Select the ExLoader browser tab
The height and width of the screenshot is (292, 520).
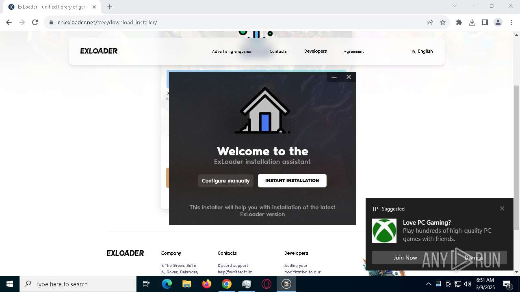coord(52,7)
